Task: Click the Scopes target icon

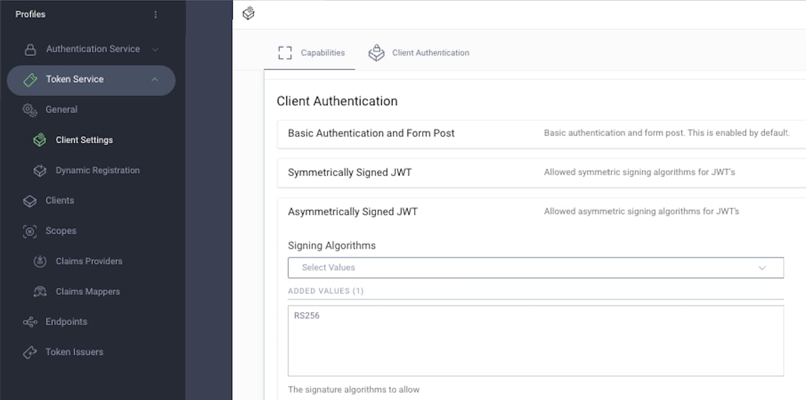Action: [x=30, y=231]
